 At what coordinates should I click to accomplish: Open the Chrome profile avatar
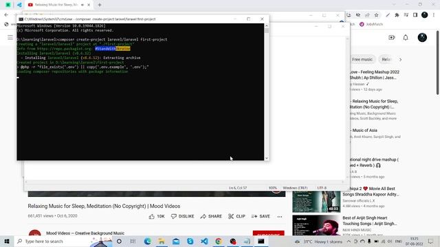point(425,15)
